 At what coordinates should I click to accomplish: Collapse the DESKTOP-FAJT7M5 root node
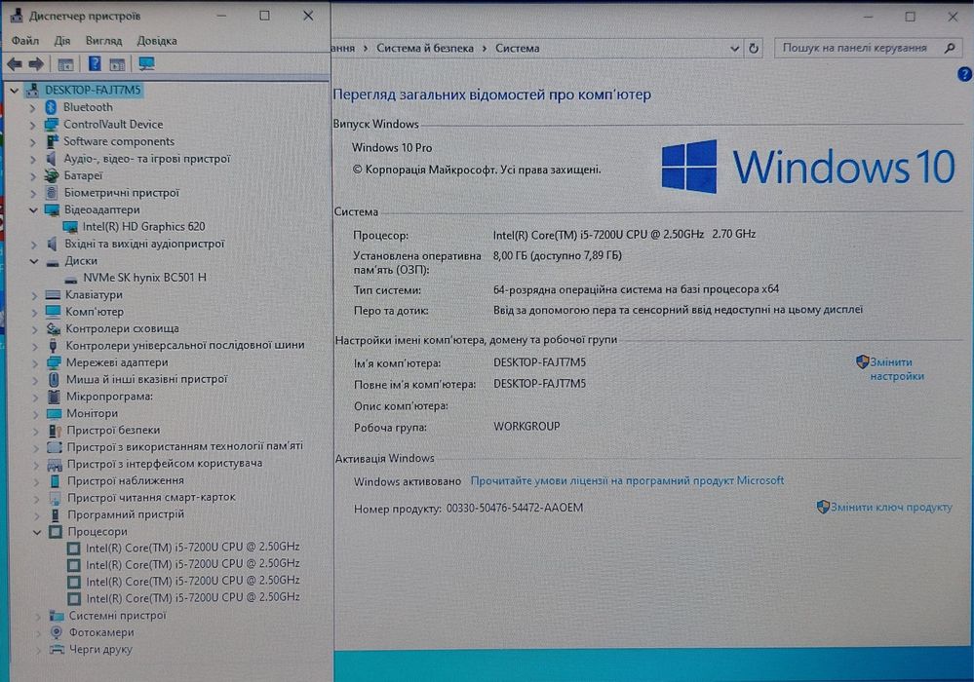coord(14,91)
